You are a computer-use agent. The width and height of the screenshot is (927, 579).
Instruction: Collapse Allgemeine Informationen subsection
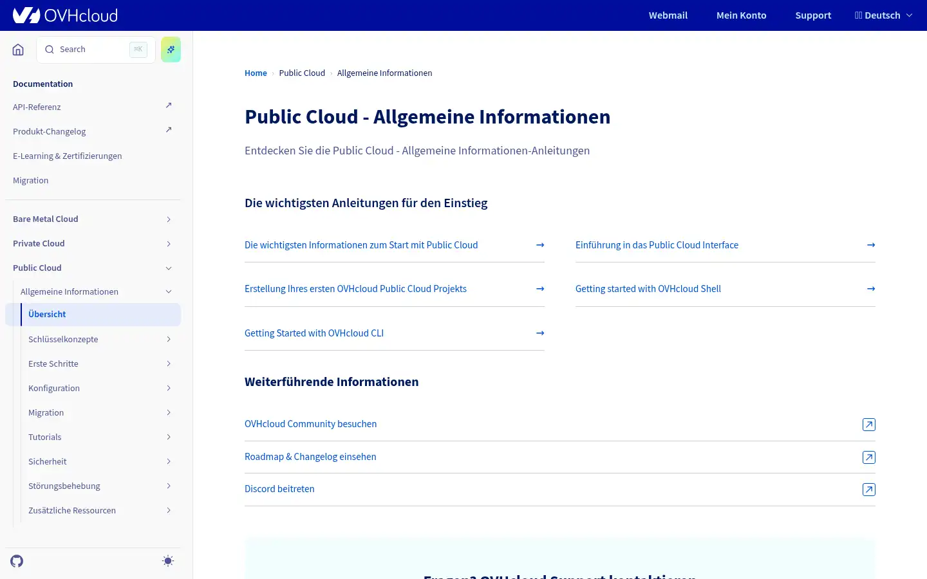click(169, 292)
